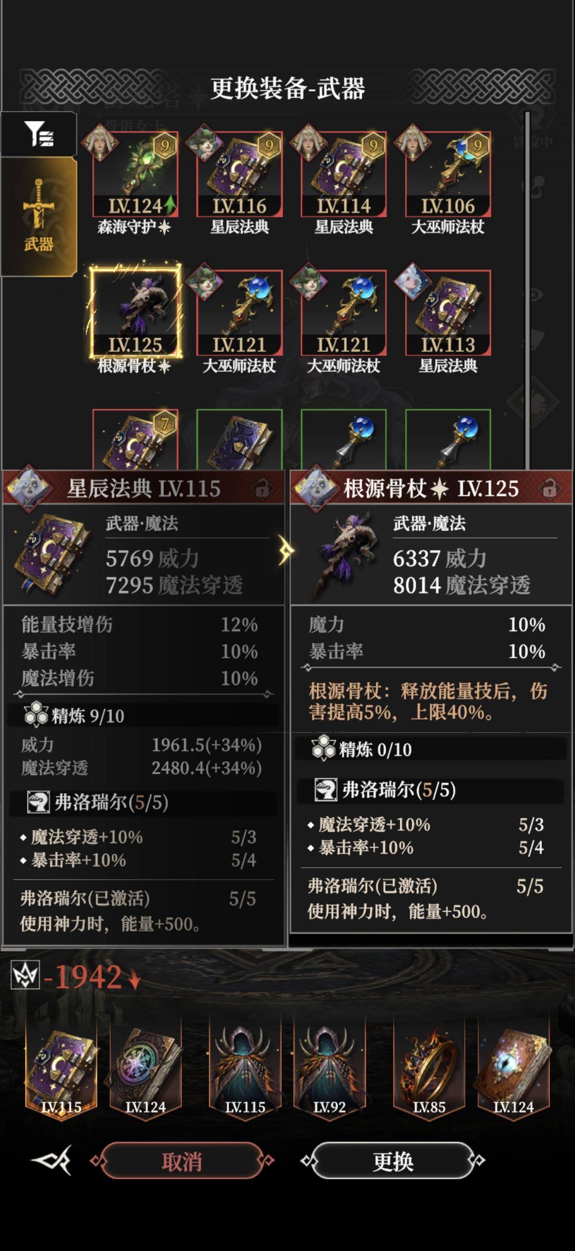Toggle lock on 星辰法典 LV.115 panel
The image size is (575, 1251).
(x=262, y=488)
